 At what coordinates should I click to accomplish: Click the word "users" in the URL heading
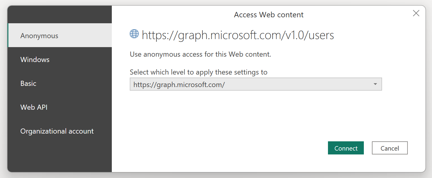321,35
